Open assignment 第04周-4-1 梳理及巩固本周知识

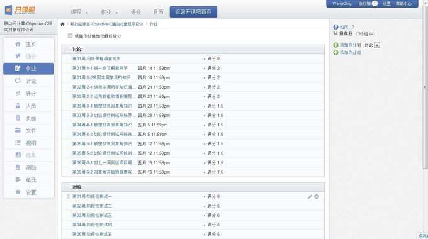pos(102,125)
